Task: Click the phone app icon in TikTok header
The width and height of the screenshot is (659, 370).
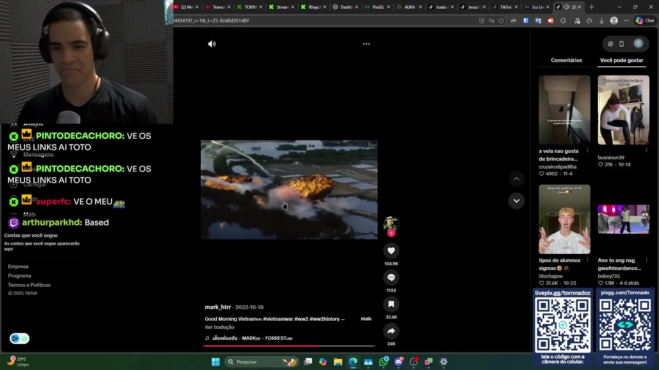Action: coord(621,44)
